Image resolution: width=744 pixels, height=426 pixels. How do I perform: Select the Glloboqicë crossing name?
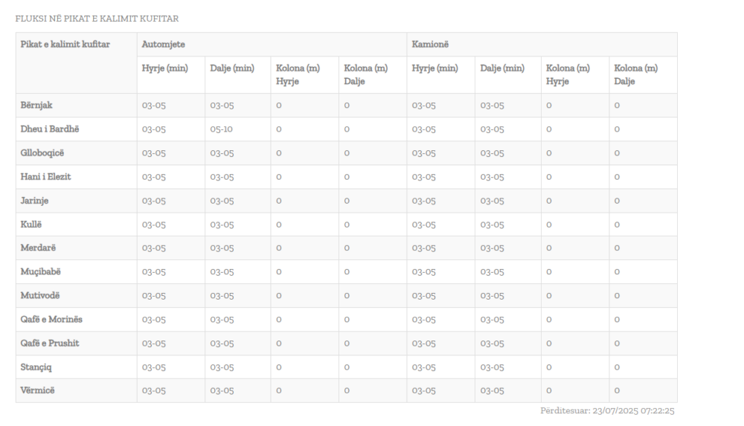pyautogui.click(x=45, y=152)
